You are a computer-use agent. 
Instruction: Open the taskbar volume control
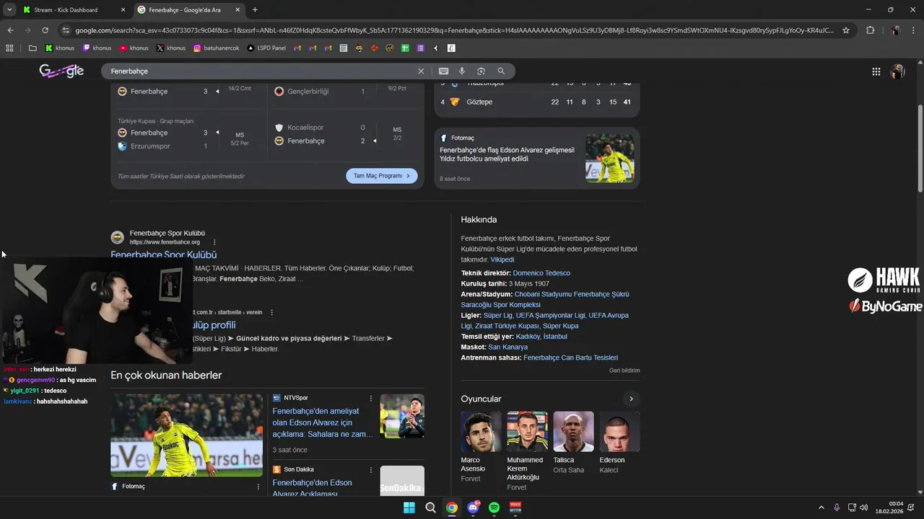pos(864,507)
